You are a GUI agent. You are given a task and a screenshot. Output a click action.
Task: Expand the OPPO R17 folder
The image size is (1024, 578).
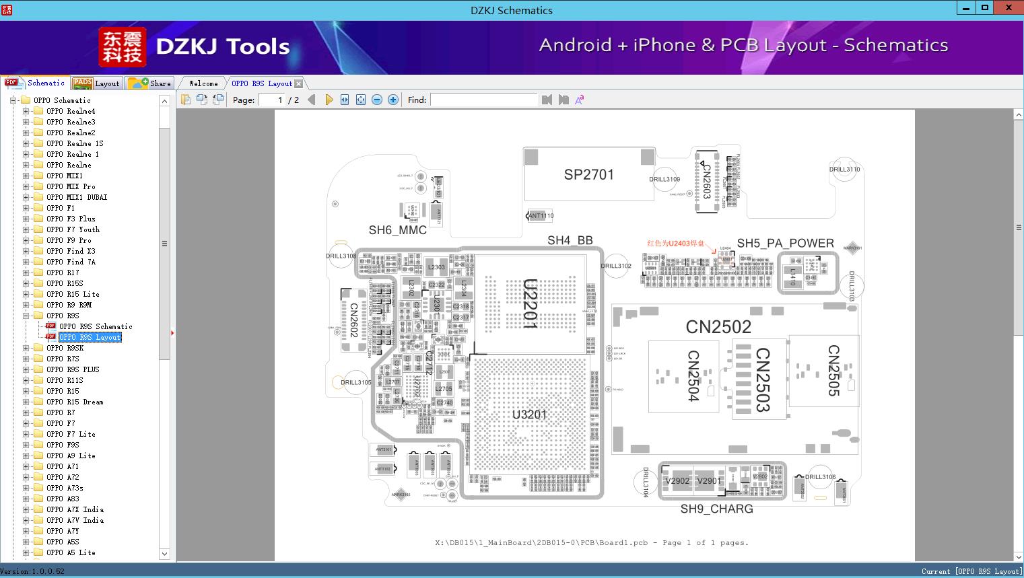click(x=26, y=273)
